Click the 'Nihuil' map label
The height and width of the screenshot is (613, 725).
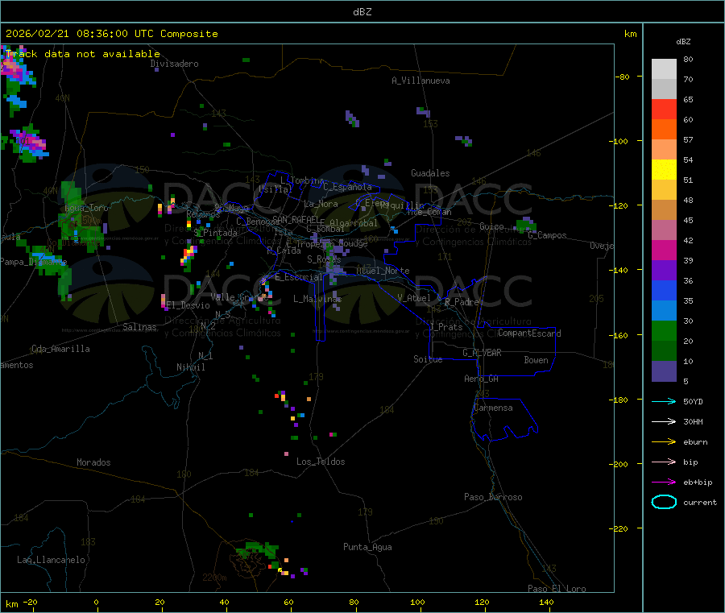point(191,367)
